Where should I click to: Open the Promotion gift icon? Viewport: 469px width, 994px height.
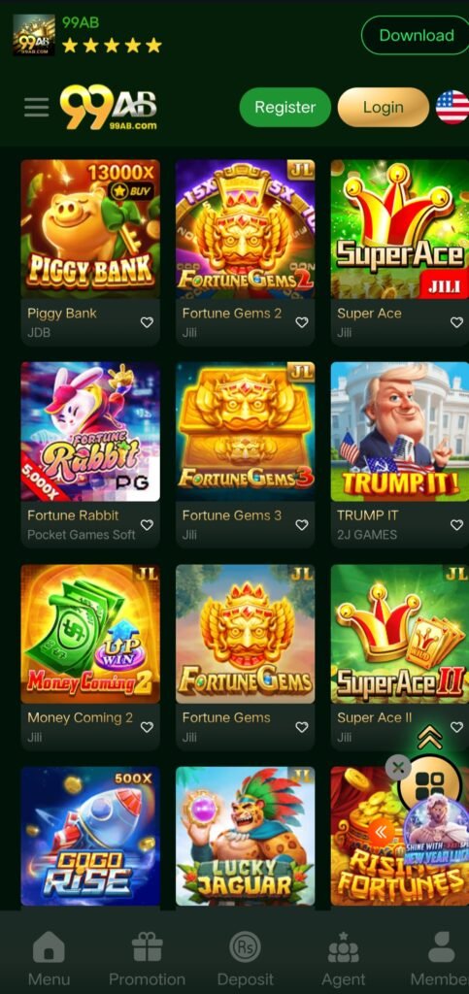tap(147, 947)
